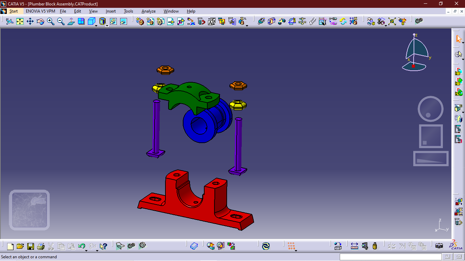
Task: Click the Save button in bottom toolbar
Action: 31,246
